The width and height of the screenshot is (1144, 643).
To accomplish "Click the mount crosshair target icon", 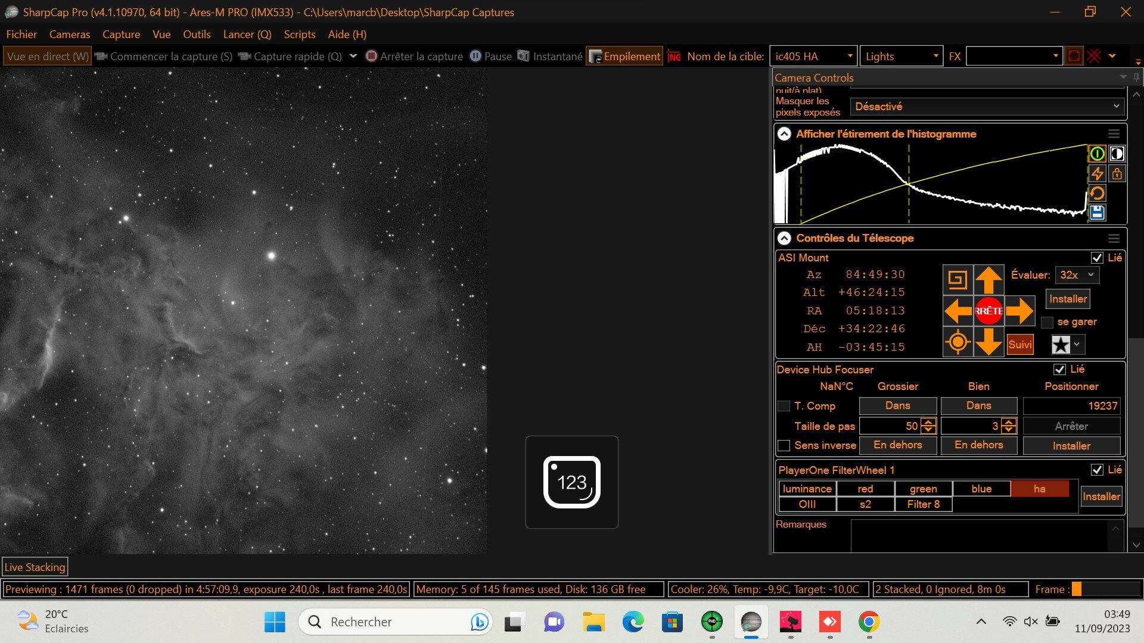I will tap(958, 342).
